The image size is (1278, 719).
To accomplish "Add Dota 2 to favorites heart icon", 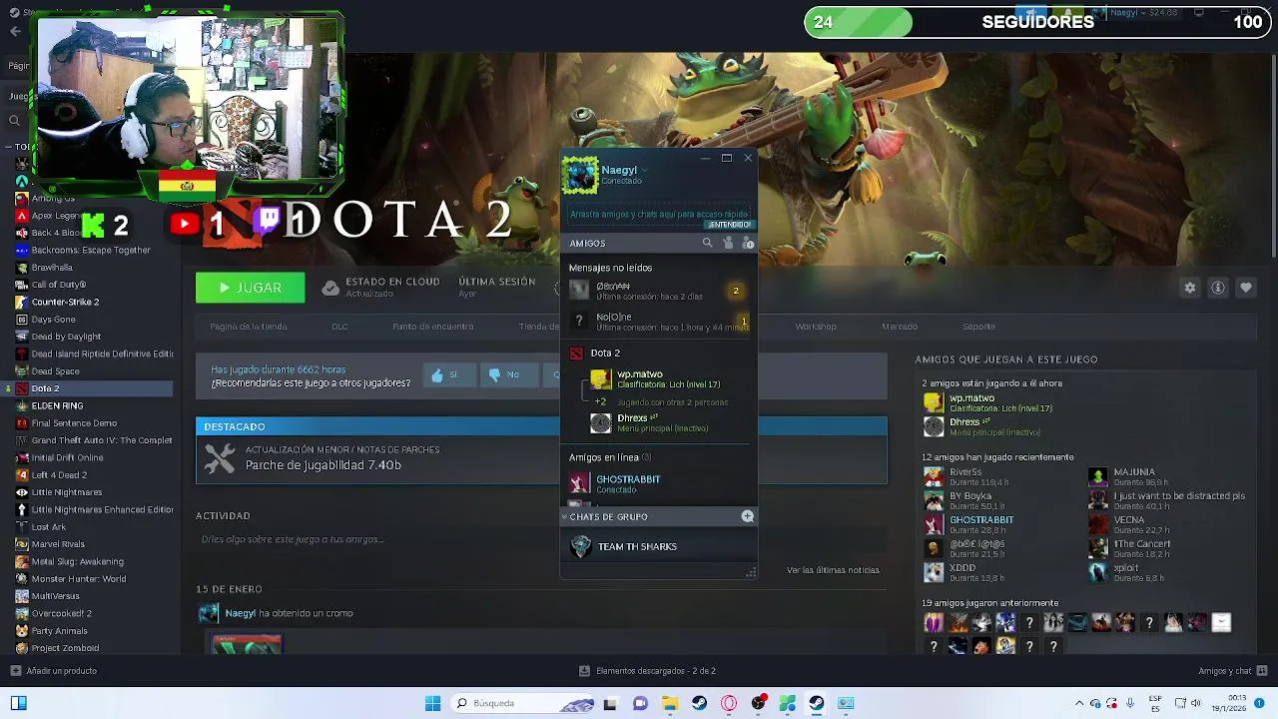I will click(1246, 288).
